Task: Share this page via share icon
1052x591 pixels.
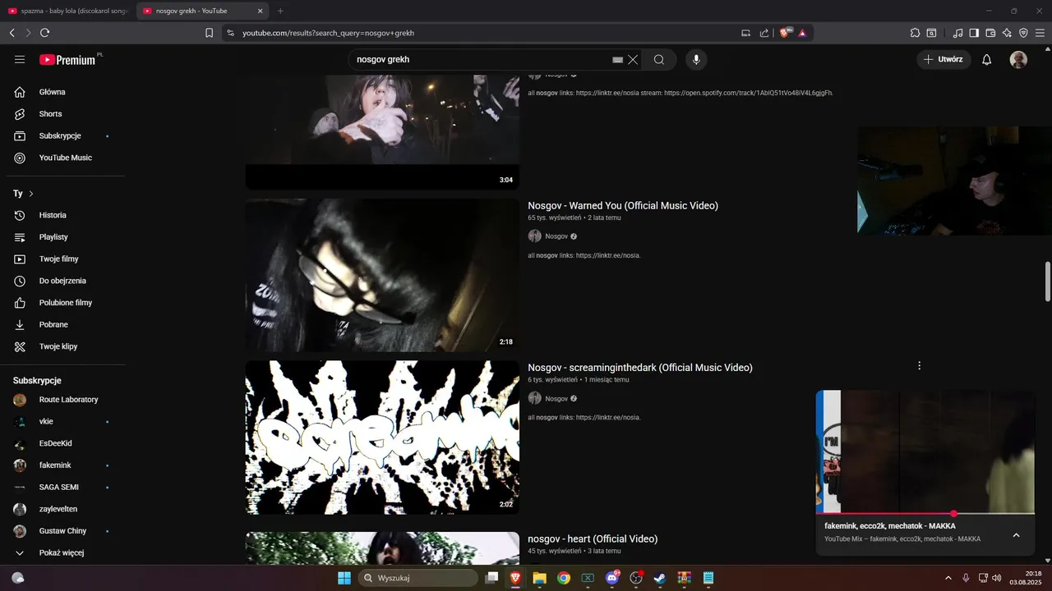Action: (764, 33)
